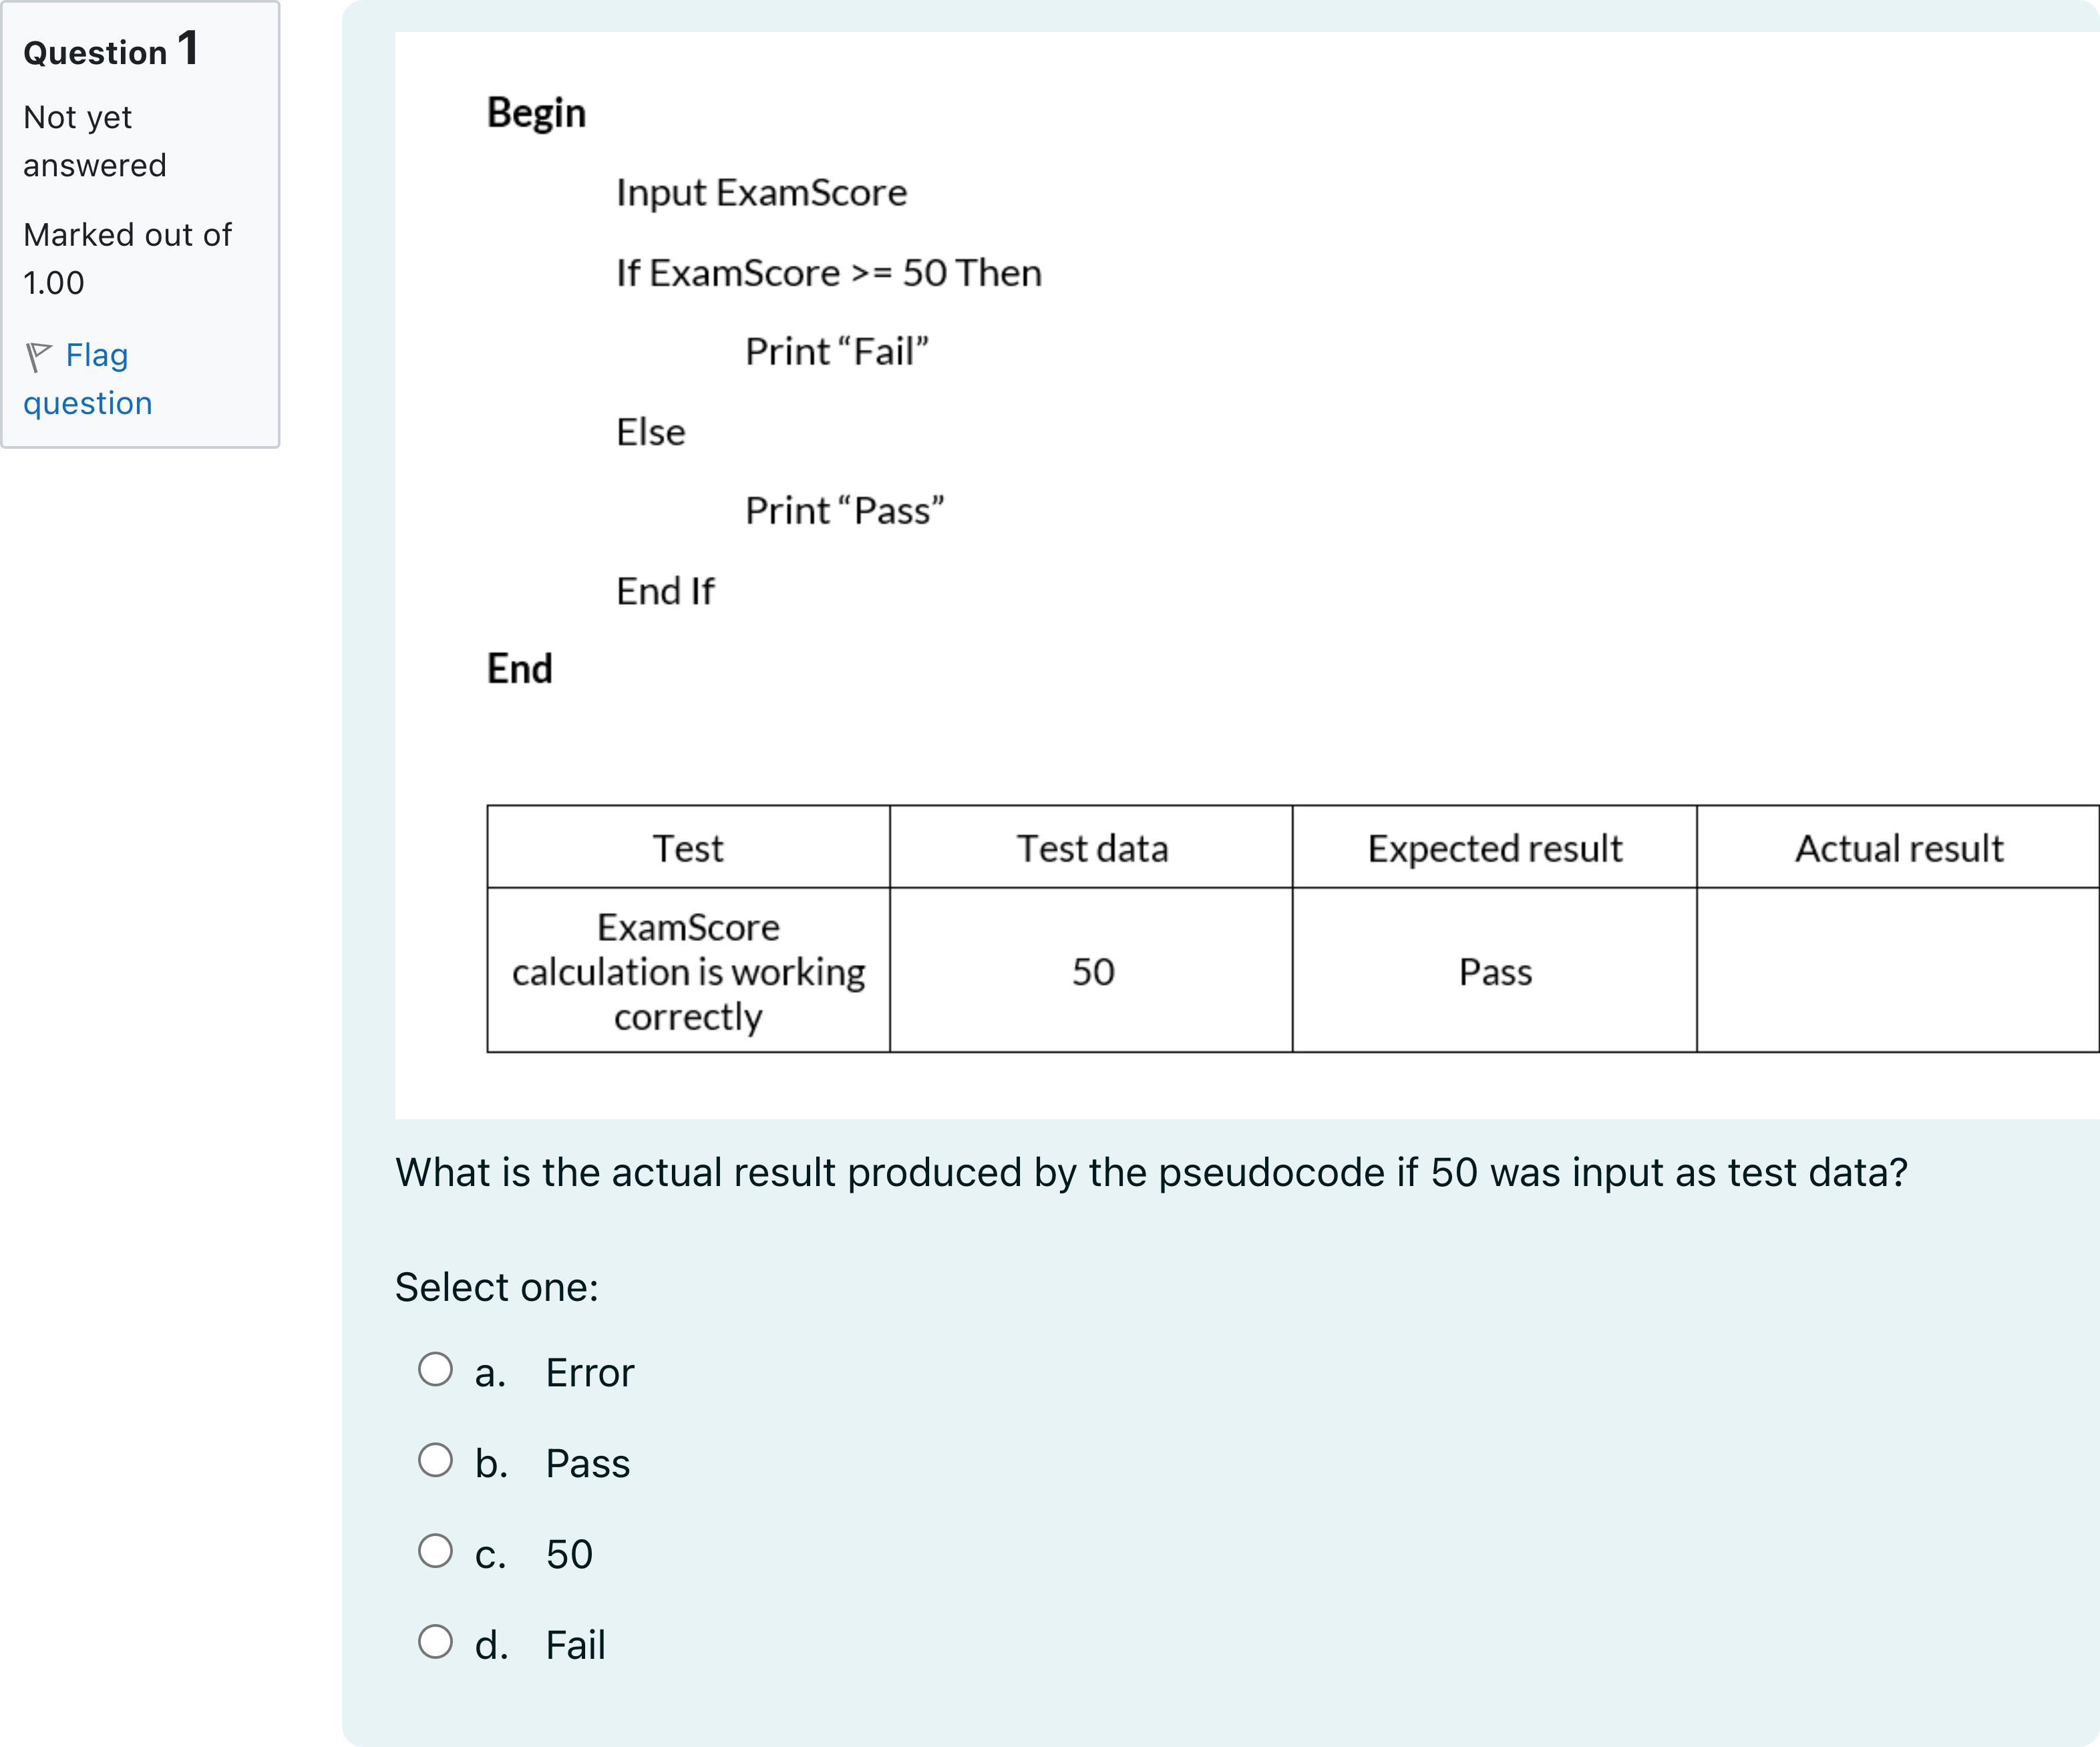Screen dimensions: 2100x1747
Task: Select radio button for answer c. 50
Action: click(x=435, y=1552)
